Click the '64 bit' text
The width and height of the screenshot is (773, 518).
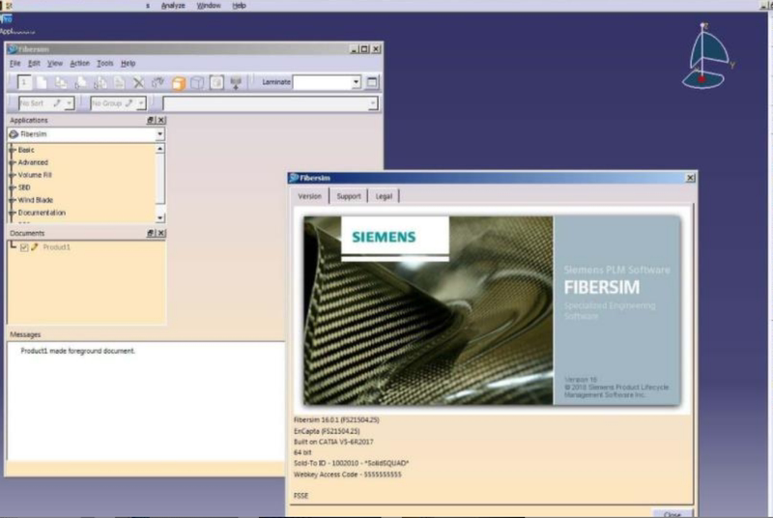[302, 452]
